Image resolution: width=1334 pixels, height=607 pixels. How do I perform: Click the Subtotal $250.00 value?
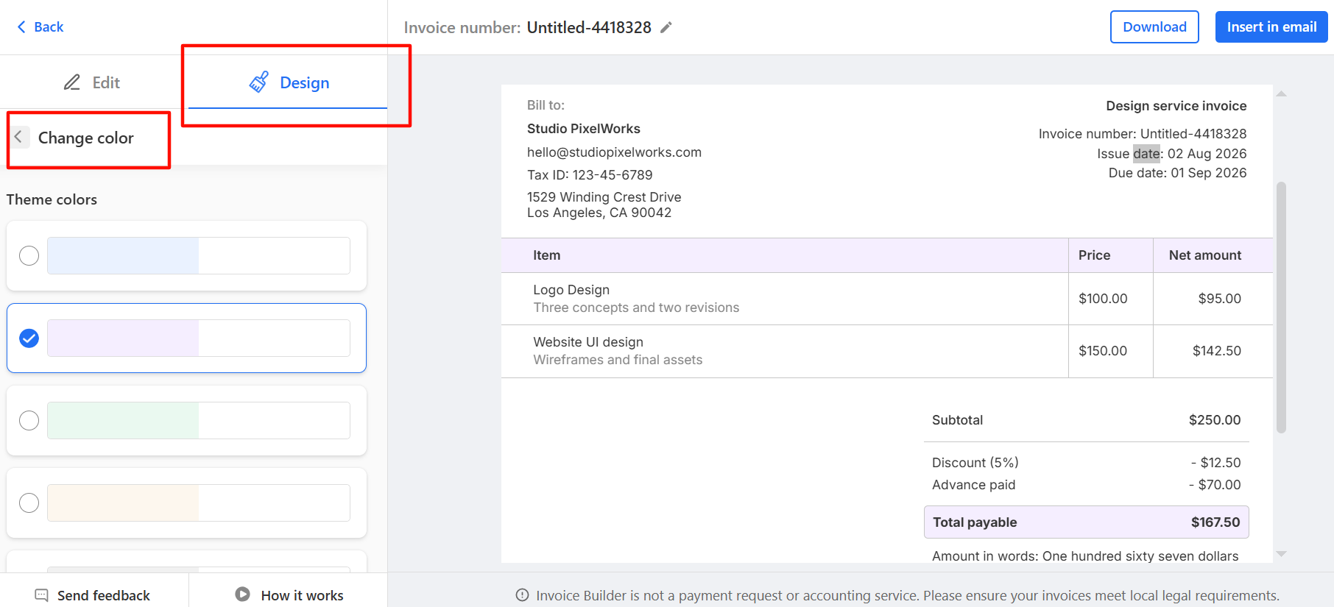click(x=1215, y=420)
